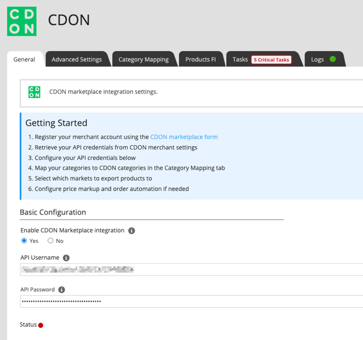The width and height of the screenshot is (363, 340).
Task: Focus the API Password field
Action: tap(192, 301)
